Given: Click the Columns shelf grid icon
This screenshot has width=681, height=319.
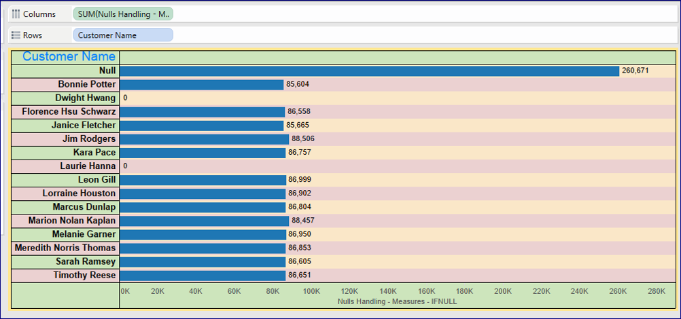Looking at the screenshot, I should 16,14.
